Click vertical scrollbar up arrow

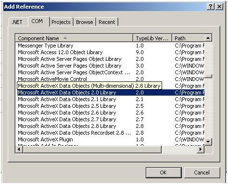pyautogui.click(x=208, y=38)
